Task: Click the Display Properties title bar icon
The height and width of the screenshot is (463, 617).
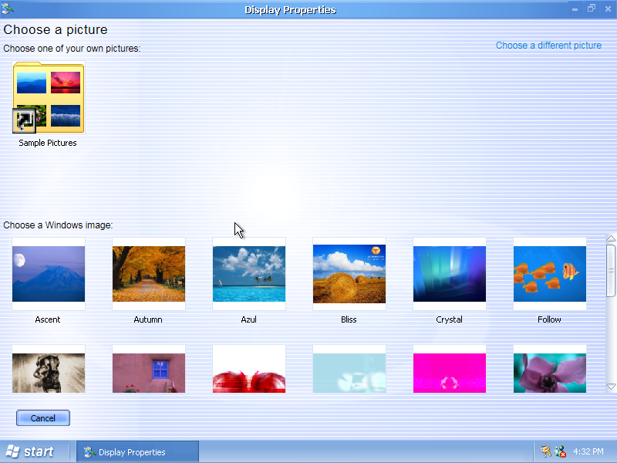Action: [x=7, y=8]
